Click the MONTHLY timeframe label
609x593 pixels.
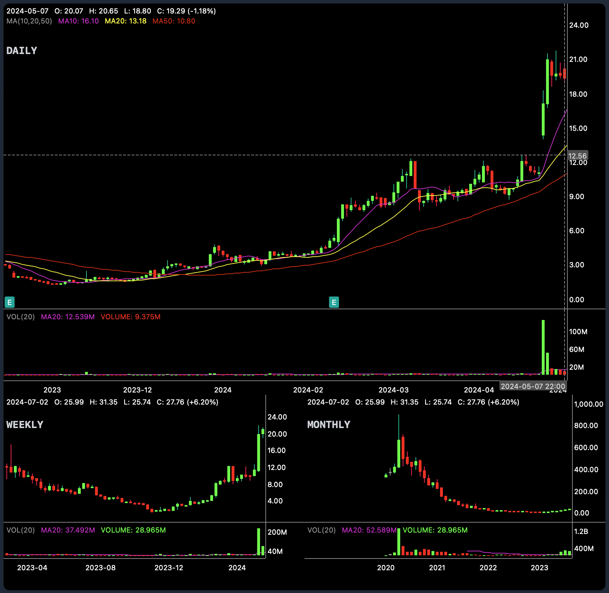[x=329, y=424]
